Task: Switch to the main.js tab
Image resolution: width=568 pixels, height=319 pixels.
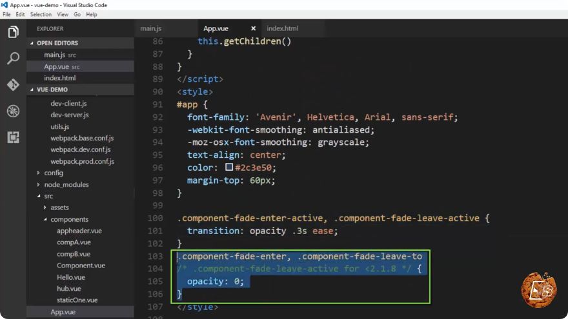Action: pyautogui.click(x=151, y=28)
